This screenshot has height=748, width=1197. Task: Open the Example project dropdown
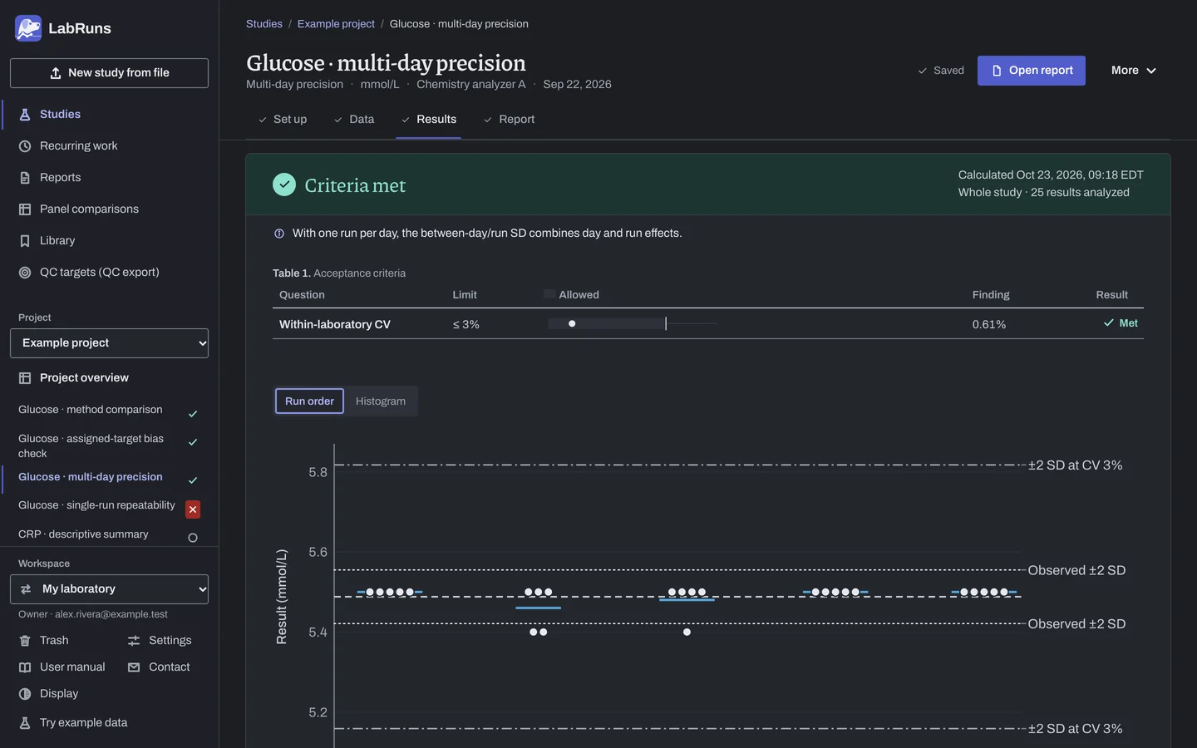(109, 343)
